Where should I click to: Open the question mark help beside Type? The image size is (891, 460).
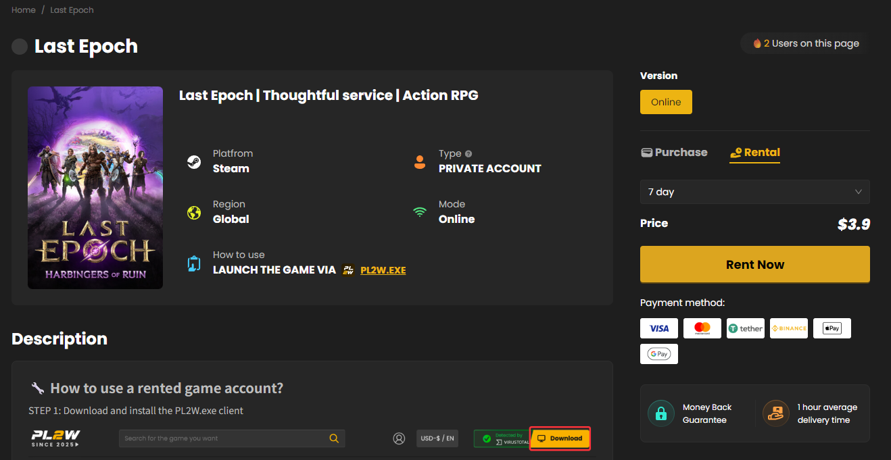coord(468,154)
